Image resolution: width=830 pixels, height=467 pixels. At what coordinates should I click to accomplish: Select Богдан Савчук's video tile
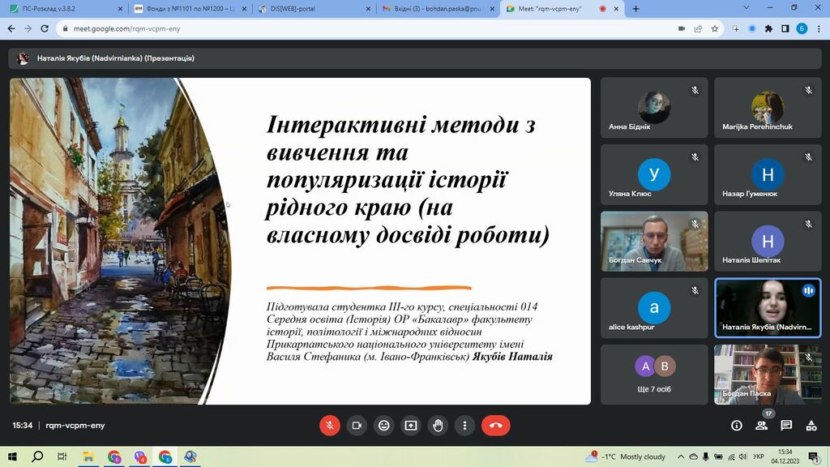click(x=654, y=241)
